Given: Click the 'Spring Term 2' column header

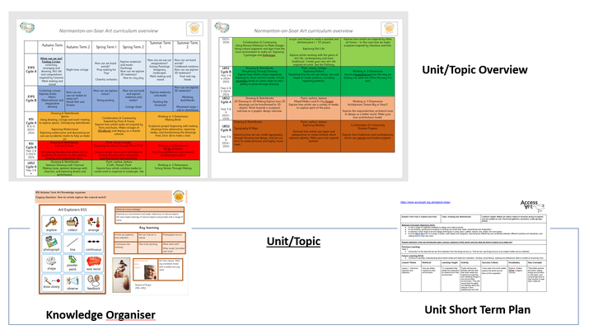Looking at the screenshot, I should (133, 47).
